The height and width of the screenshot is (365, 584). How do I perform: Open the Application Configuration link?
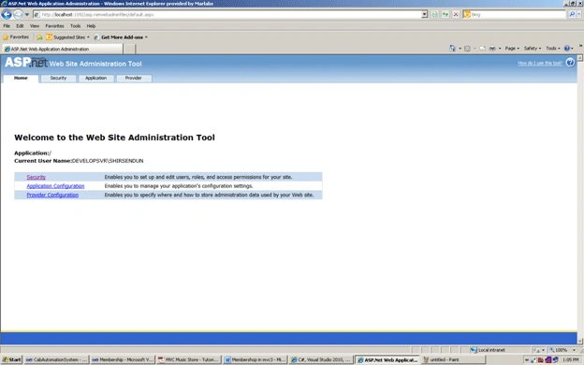(x=55, y=186)
